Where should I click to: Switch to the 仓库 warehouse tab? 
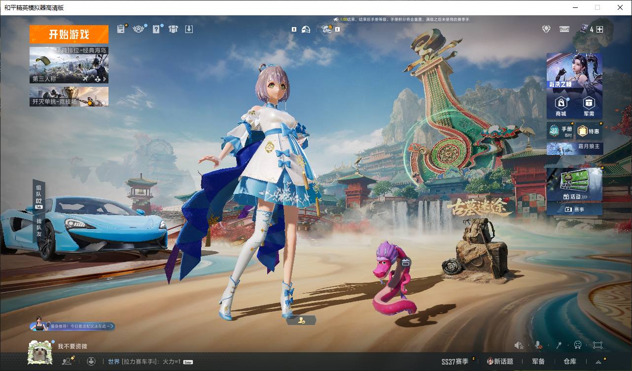(x=569, y=362)
